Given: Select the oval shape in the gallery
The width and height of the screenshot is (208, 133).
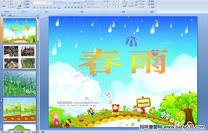Looking at the screenshot, I should [x=118, y=2].
